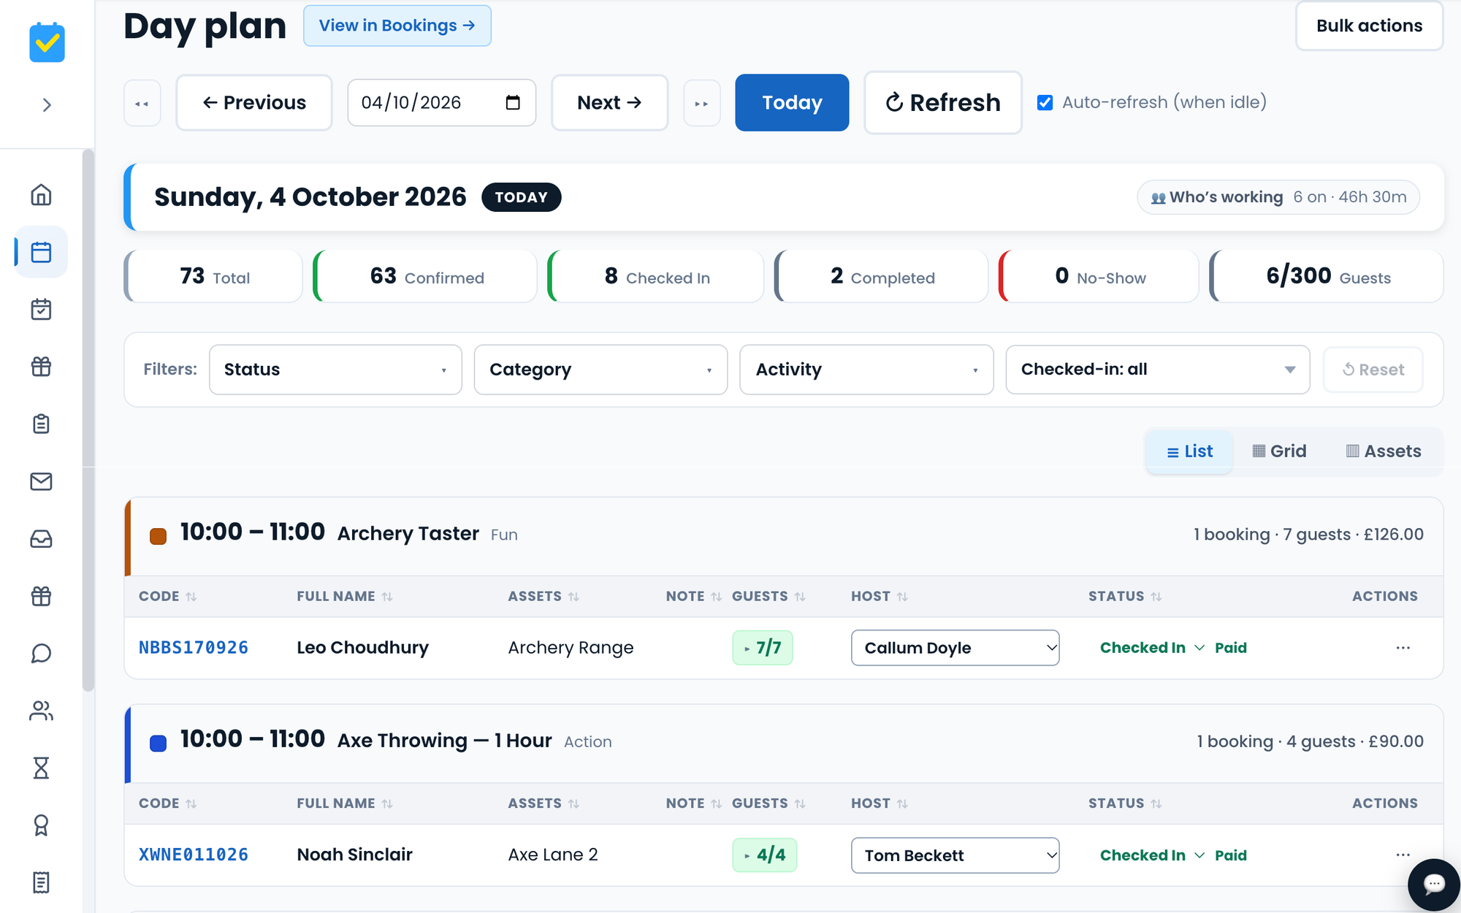Click the Refresh button
Screen dimensions: 1461x913
click(942, 103)
